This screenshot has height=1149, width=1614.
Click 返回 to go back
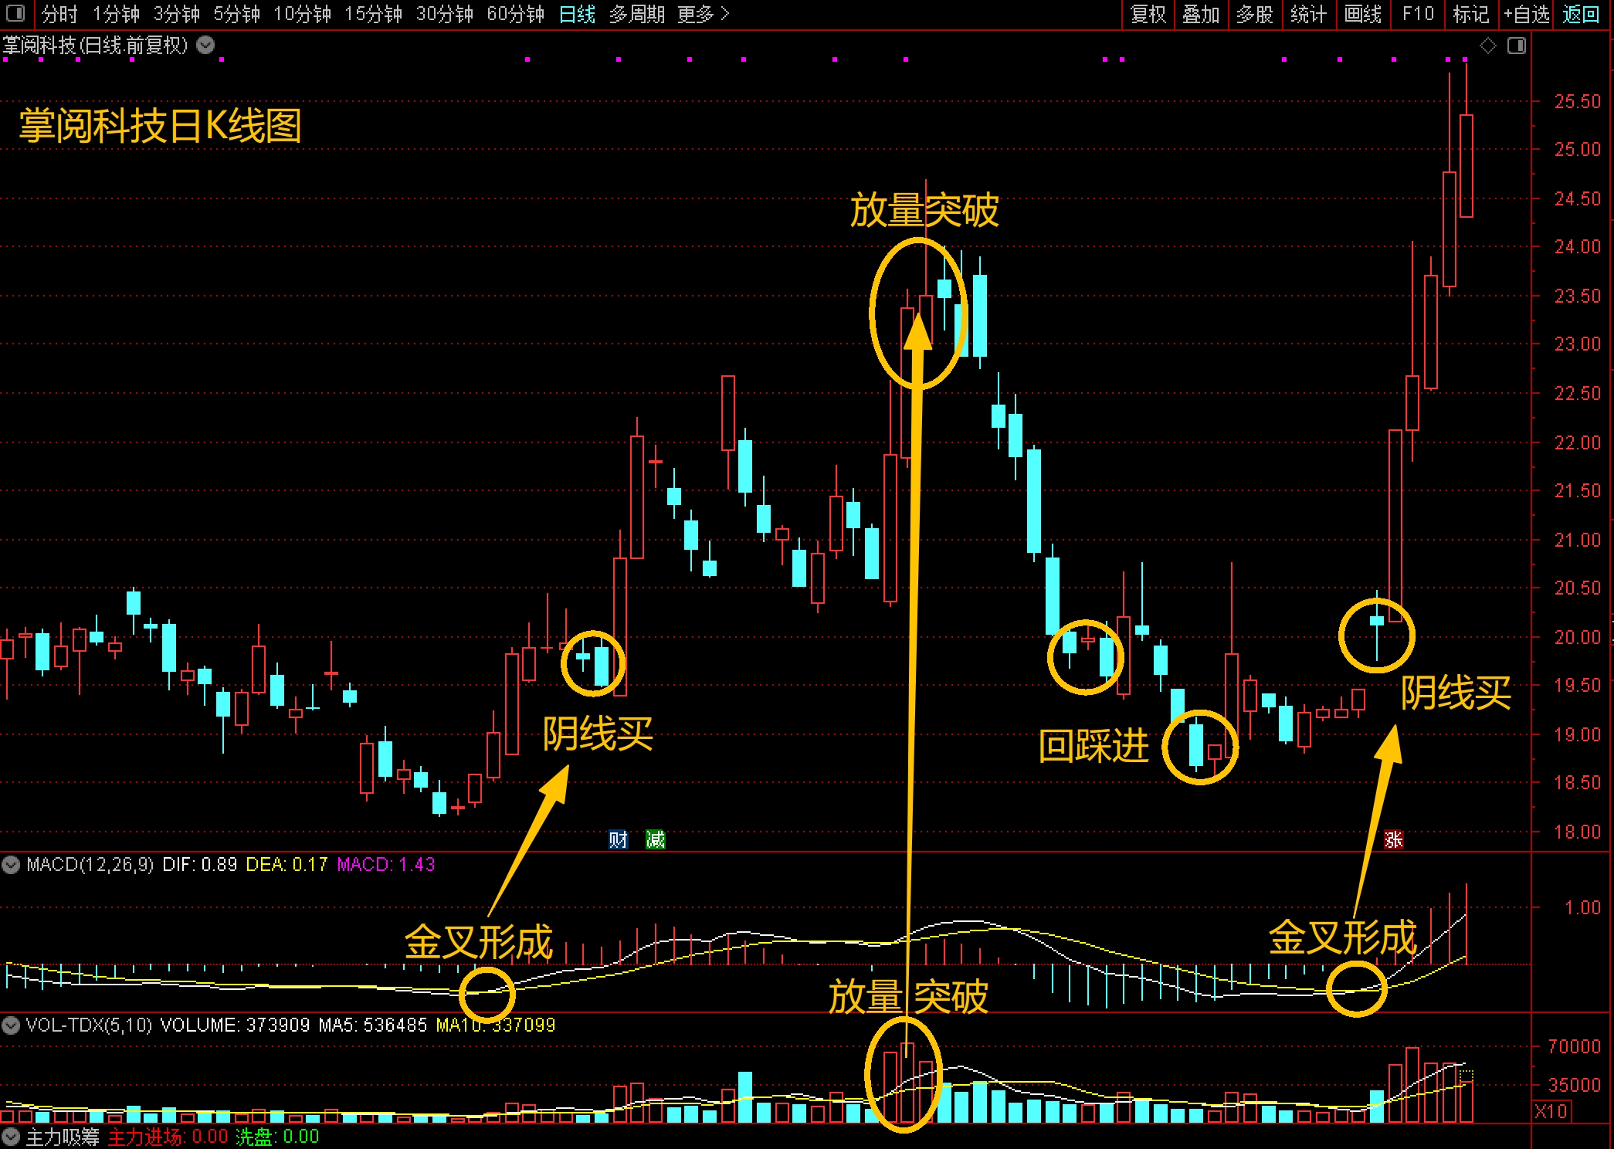pyautogui.click(x=1580, y=14)
